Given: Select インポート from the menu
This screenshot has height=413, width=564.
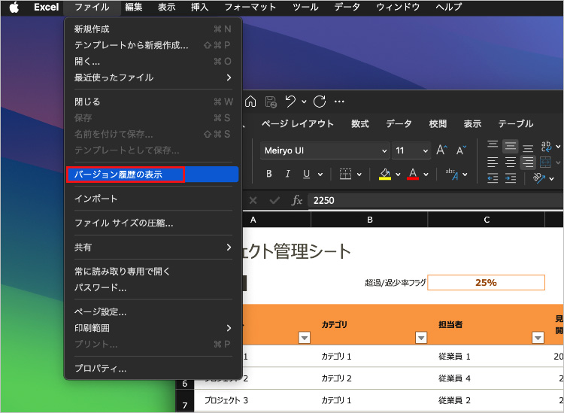Looking at the screenshot, I should [153, 199].
